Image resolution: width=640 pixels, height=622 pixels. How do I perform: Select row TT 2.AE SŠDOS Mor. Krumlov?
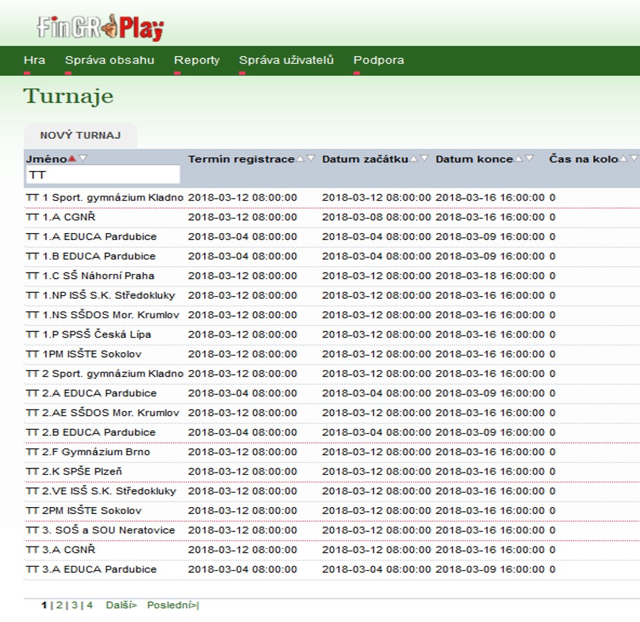pos(331,413)
